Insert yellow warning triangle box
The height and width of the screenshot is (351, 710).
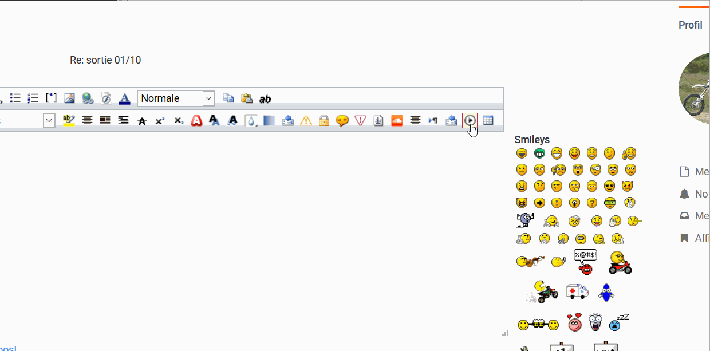[x=306, y=120]
